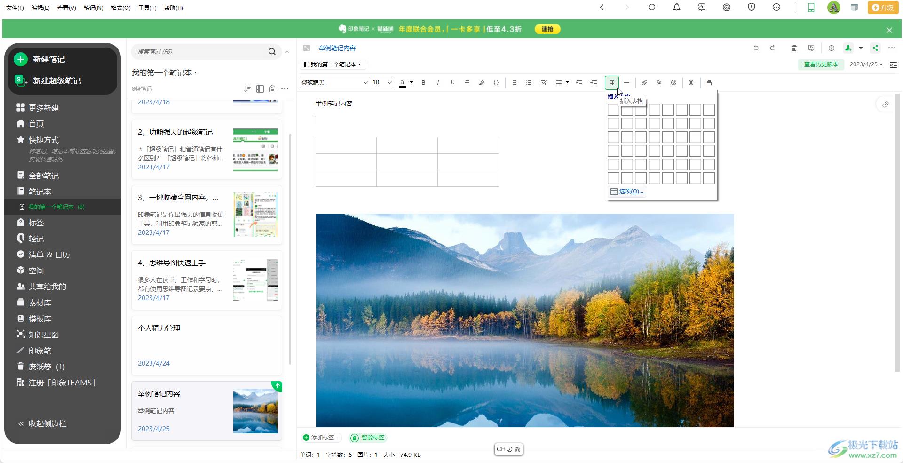
Task: Open the 废纸篓 trash item
Action: pos(40,367)
